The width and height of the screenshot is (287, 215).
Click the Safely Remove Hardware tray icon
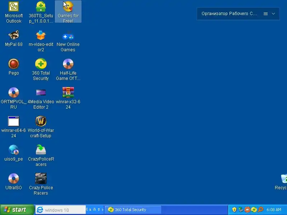pos(241,210)
